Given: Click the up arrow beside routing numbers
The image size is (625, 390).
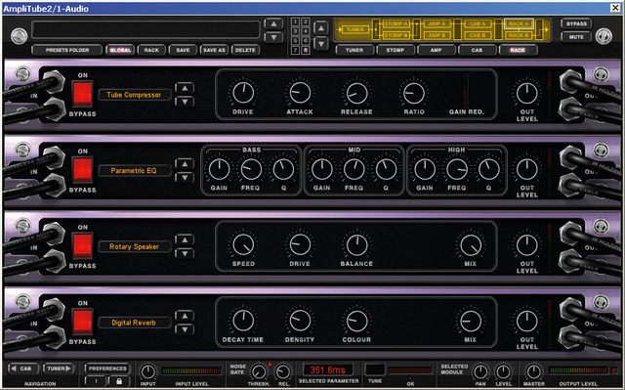Looking at the screenshot, I should tap(321, 28).
